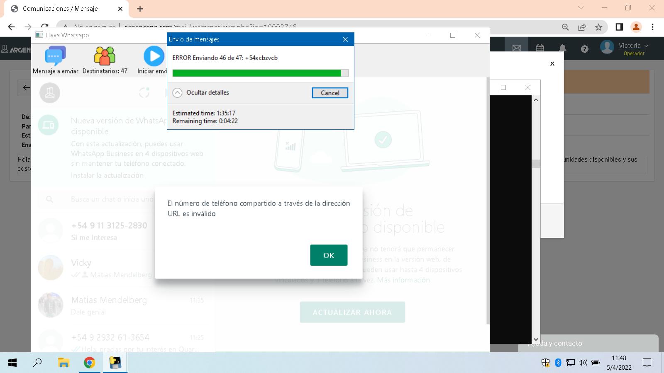The height and width of the screenshot is (373, 664).
Task: Open Windows Security shield tray icon
Action: pyautogui.click(x=545, y=363)
